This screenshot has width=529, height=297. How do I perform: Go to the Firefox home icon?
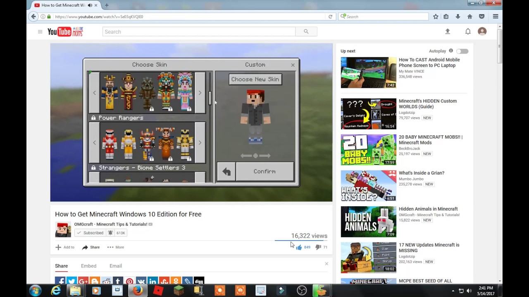pyautogui.click(x=470, y=16)
